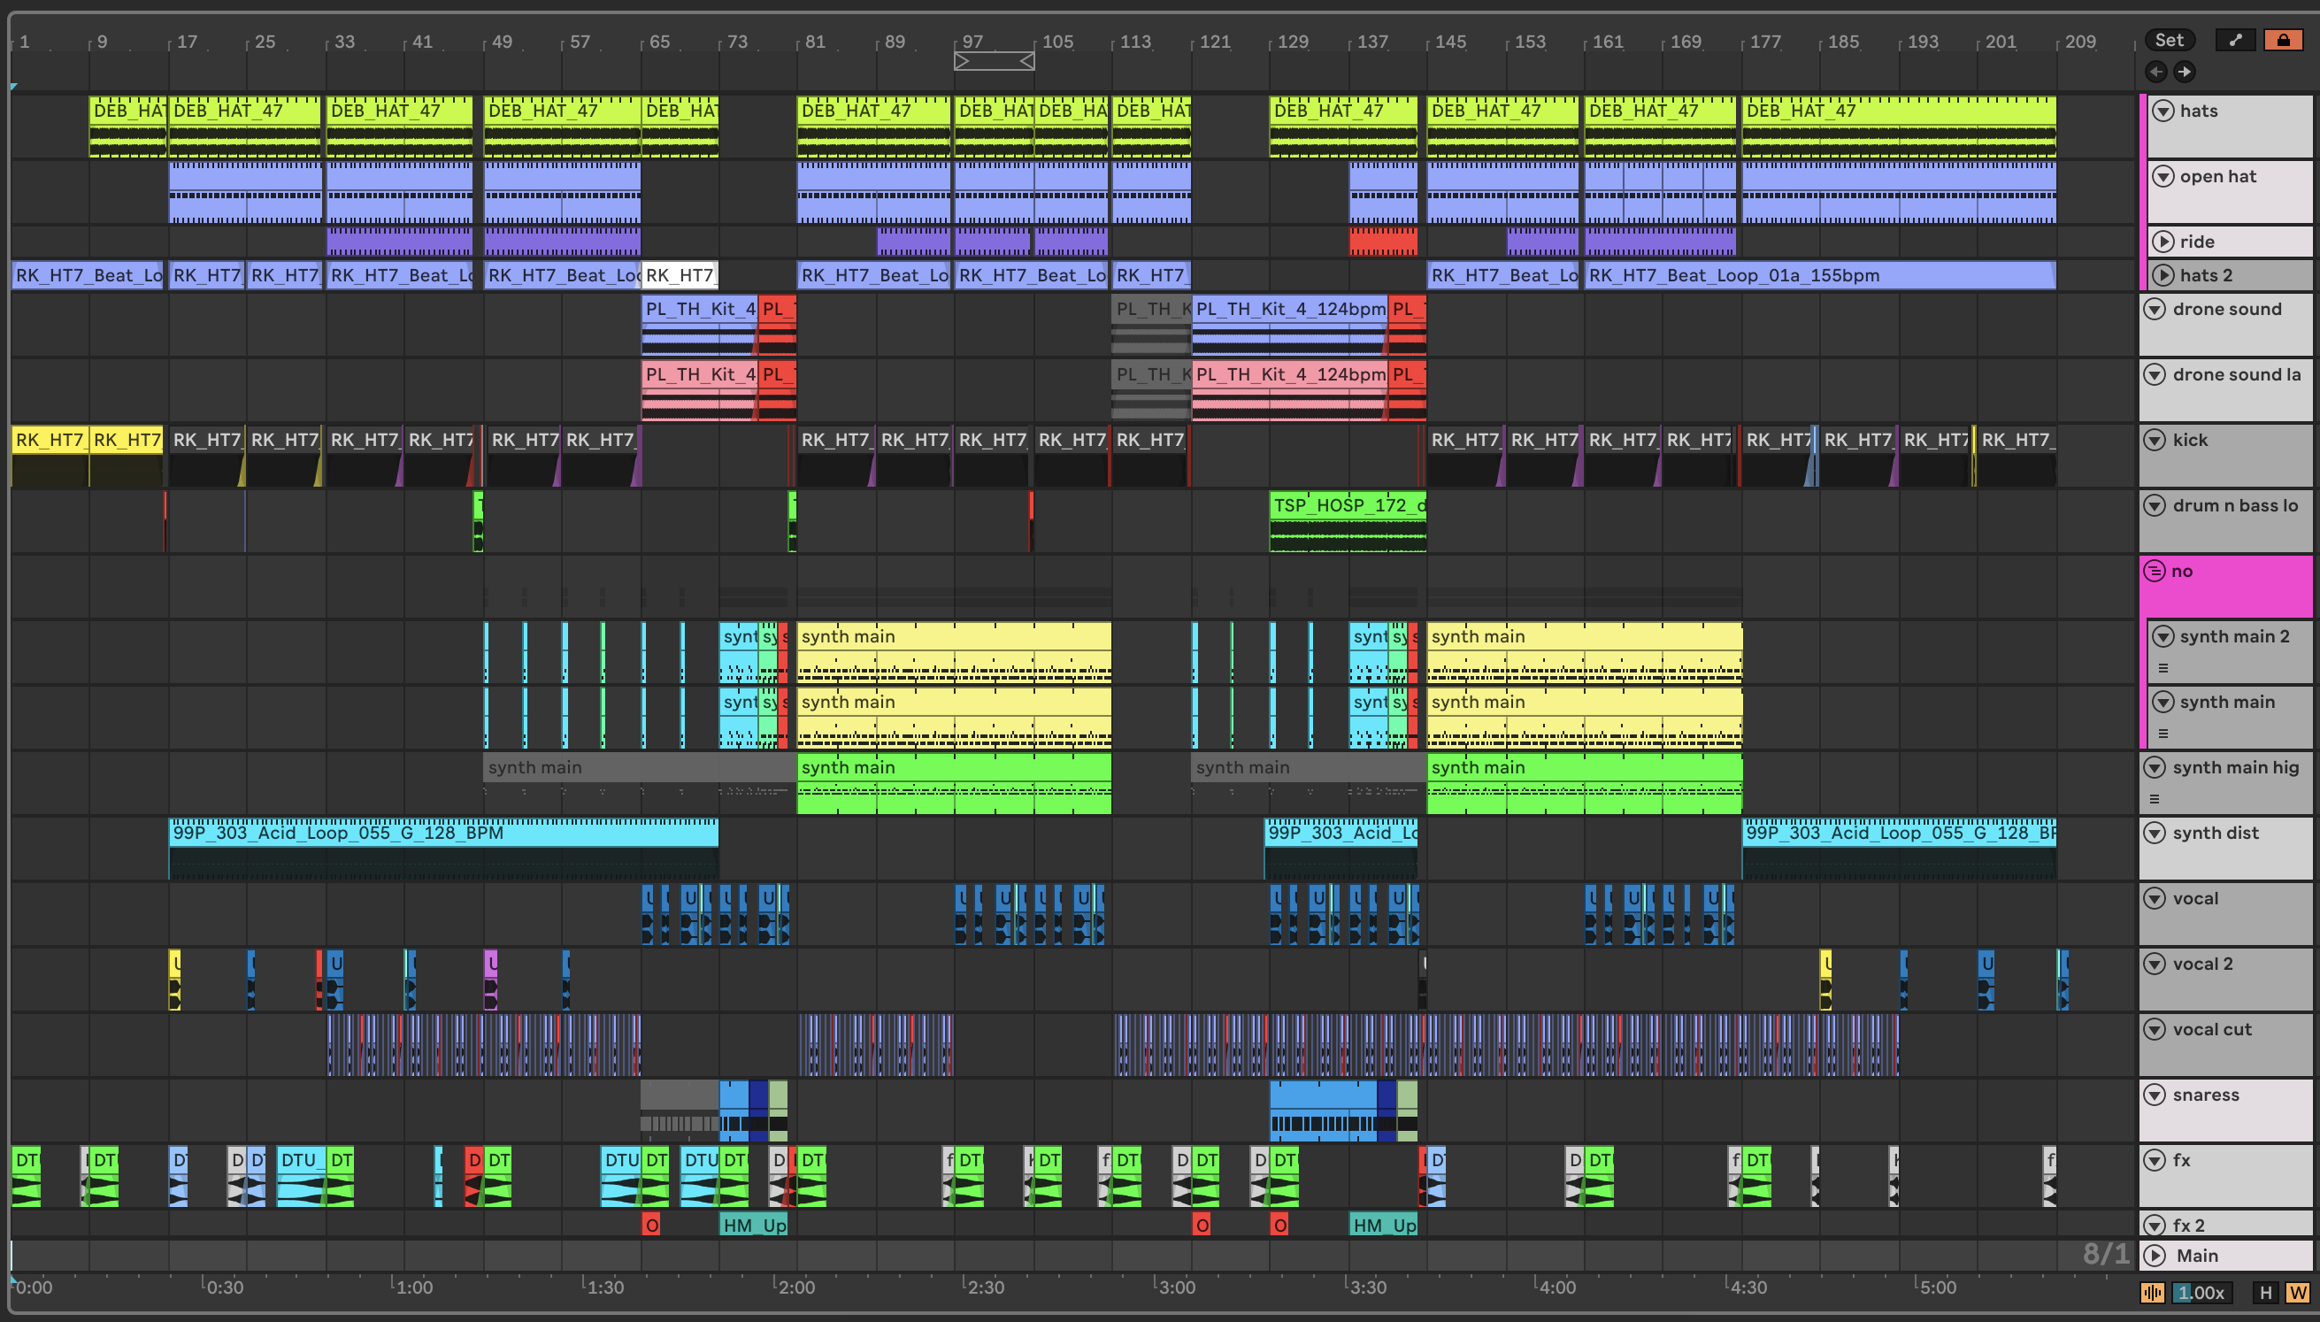Expand the hats 2 track
2320x1322 pixels.
[x=2164, y=275]
